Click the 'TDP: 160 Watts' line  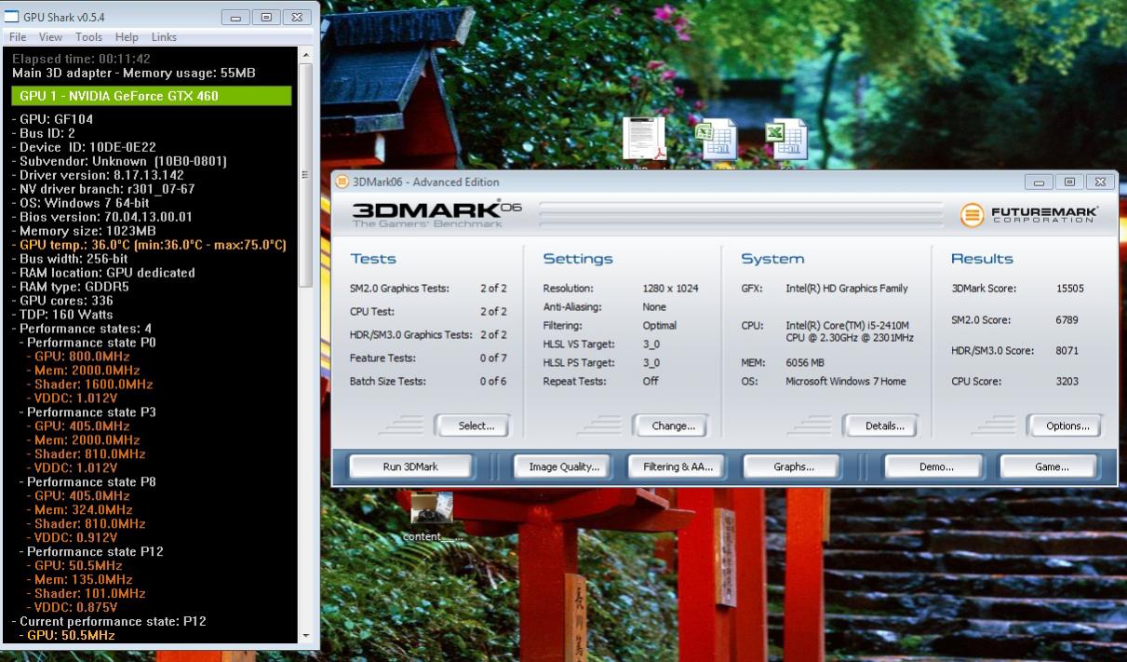coord(62,315)
